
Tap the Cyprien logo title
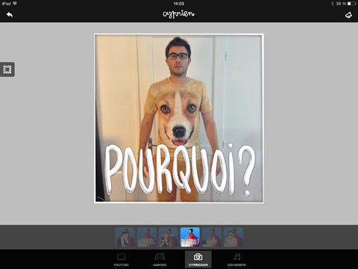(x=178, y=14)
